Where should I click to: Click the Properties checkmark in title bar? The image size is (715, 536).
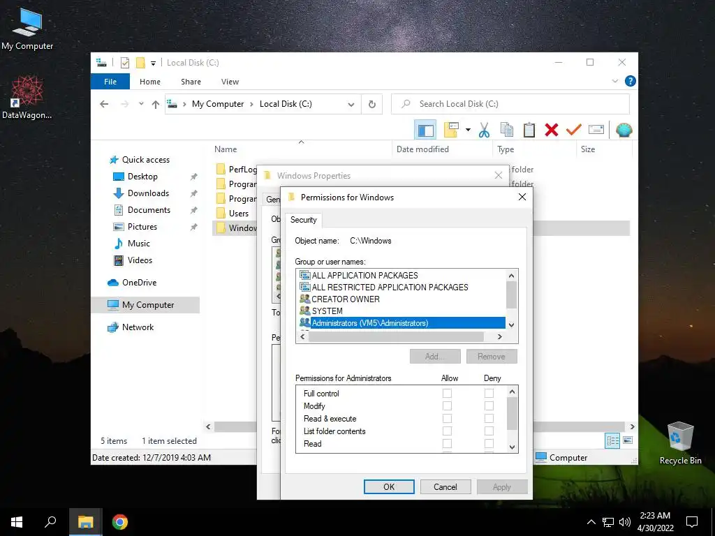tap(125, 63)
